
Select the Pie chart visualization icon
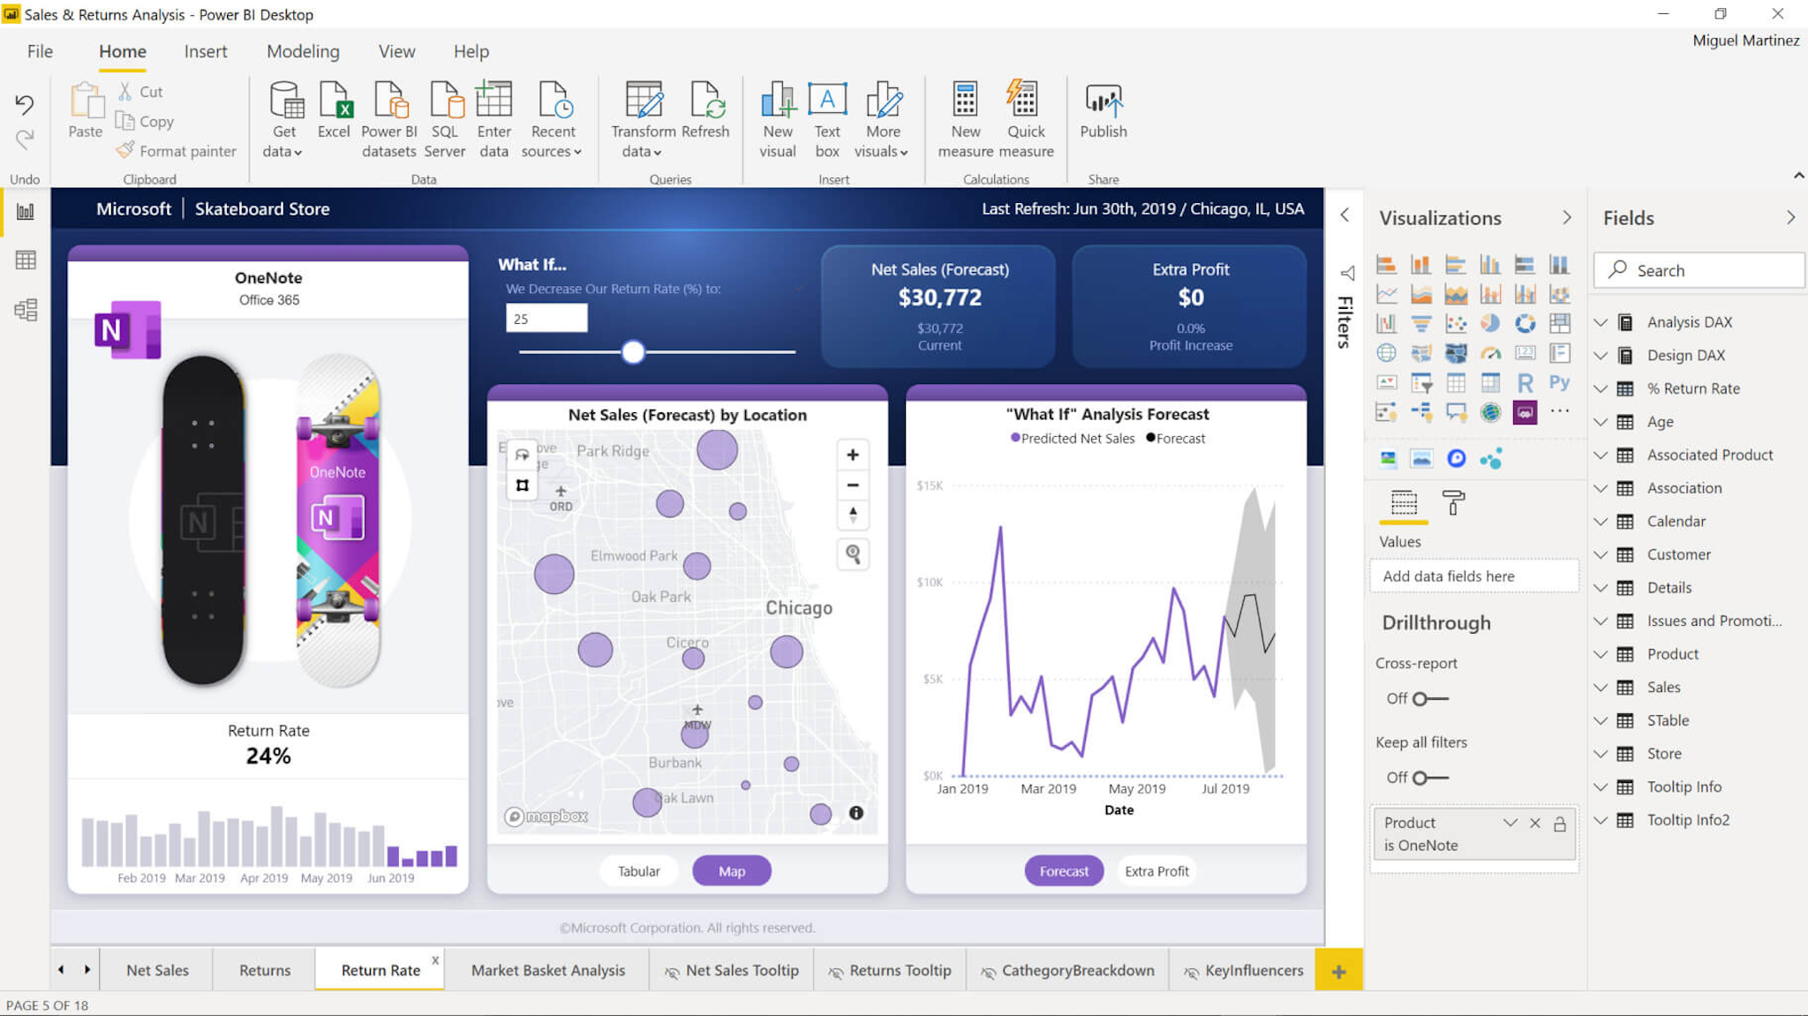coord(1490,323)
